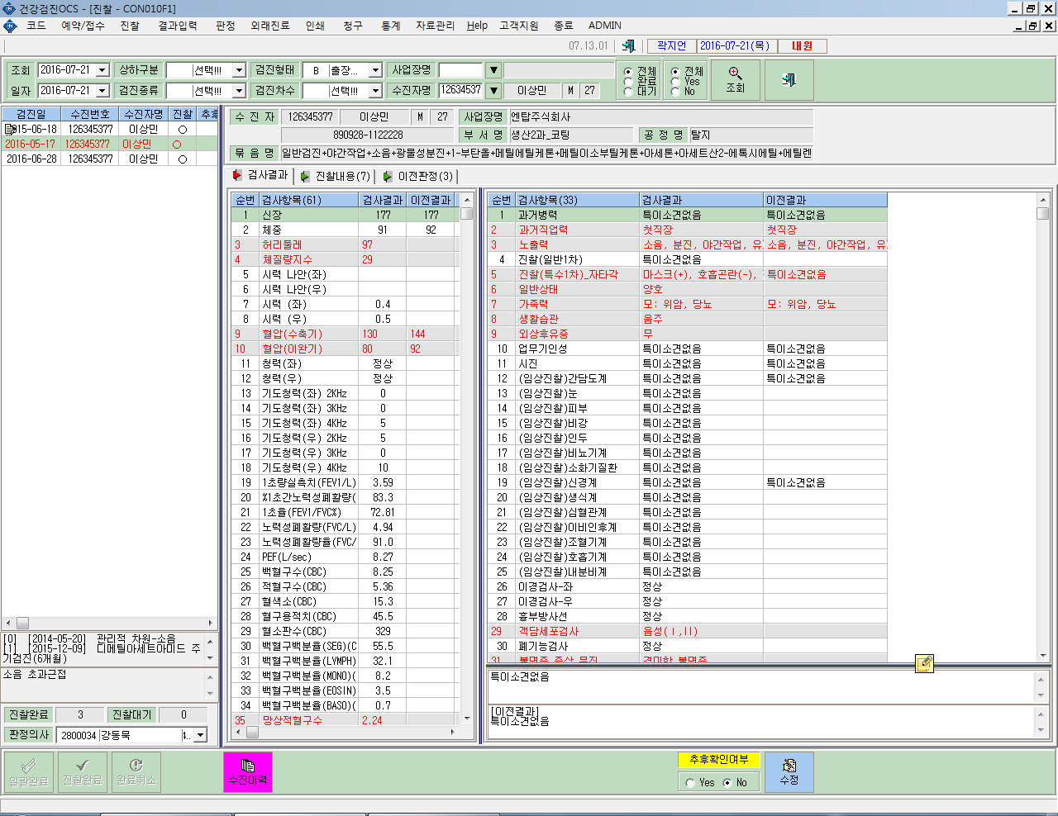Expand the 검진형태 combo box
Viewport: 1058px width, 816px height.
coord(374,70)
